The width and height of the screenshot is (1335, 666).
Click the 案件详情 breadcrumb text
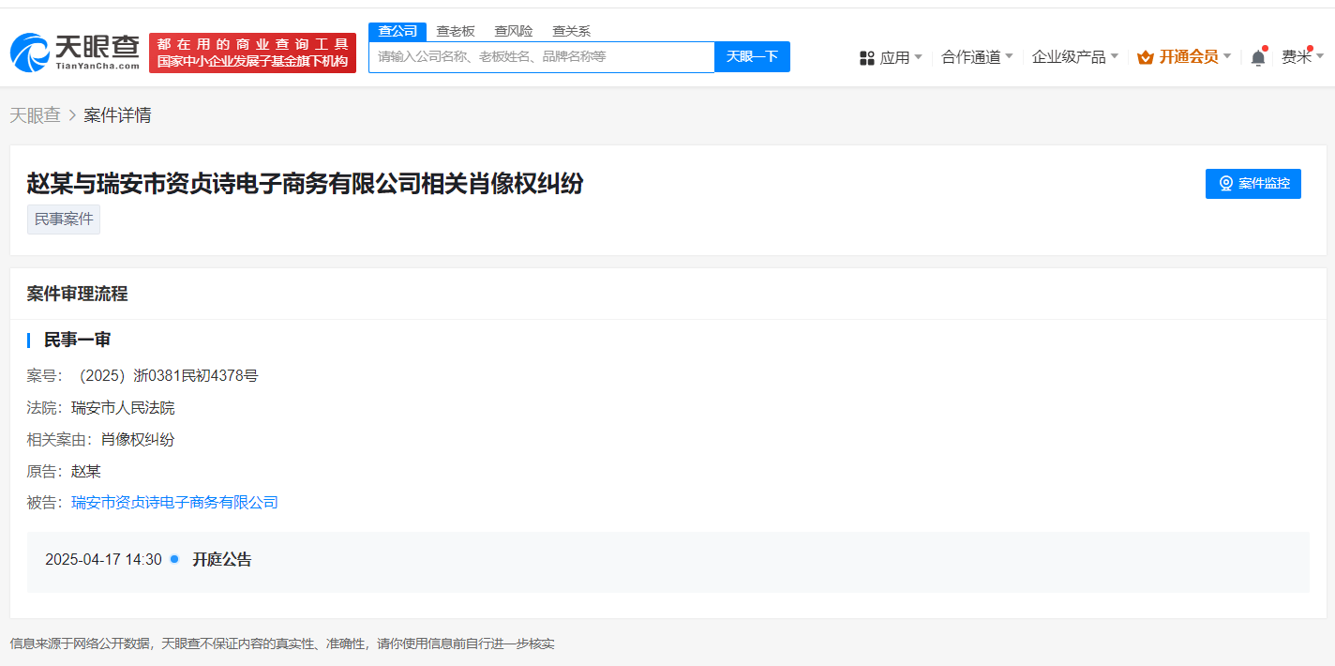117,115
